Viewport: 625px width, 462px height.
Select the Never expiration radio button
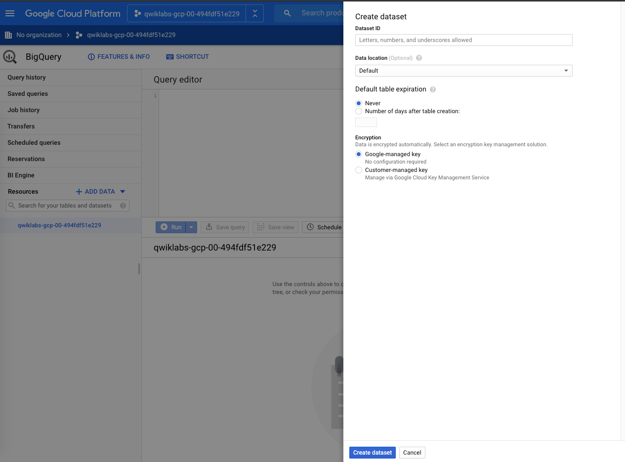click(x=359, y=103)
